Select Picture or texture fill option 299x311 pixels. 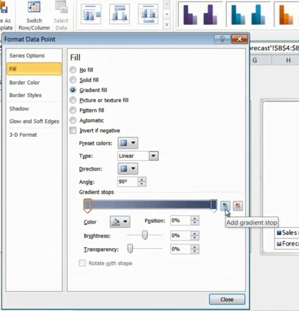tap(73, 100)
